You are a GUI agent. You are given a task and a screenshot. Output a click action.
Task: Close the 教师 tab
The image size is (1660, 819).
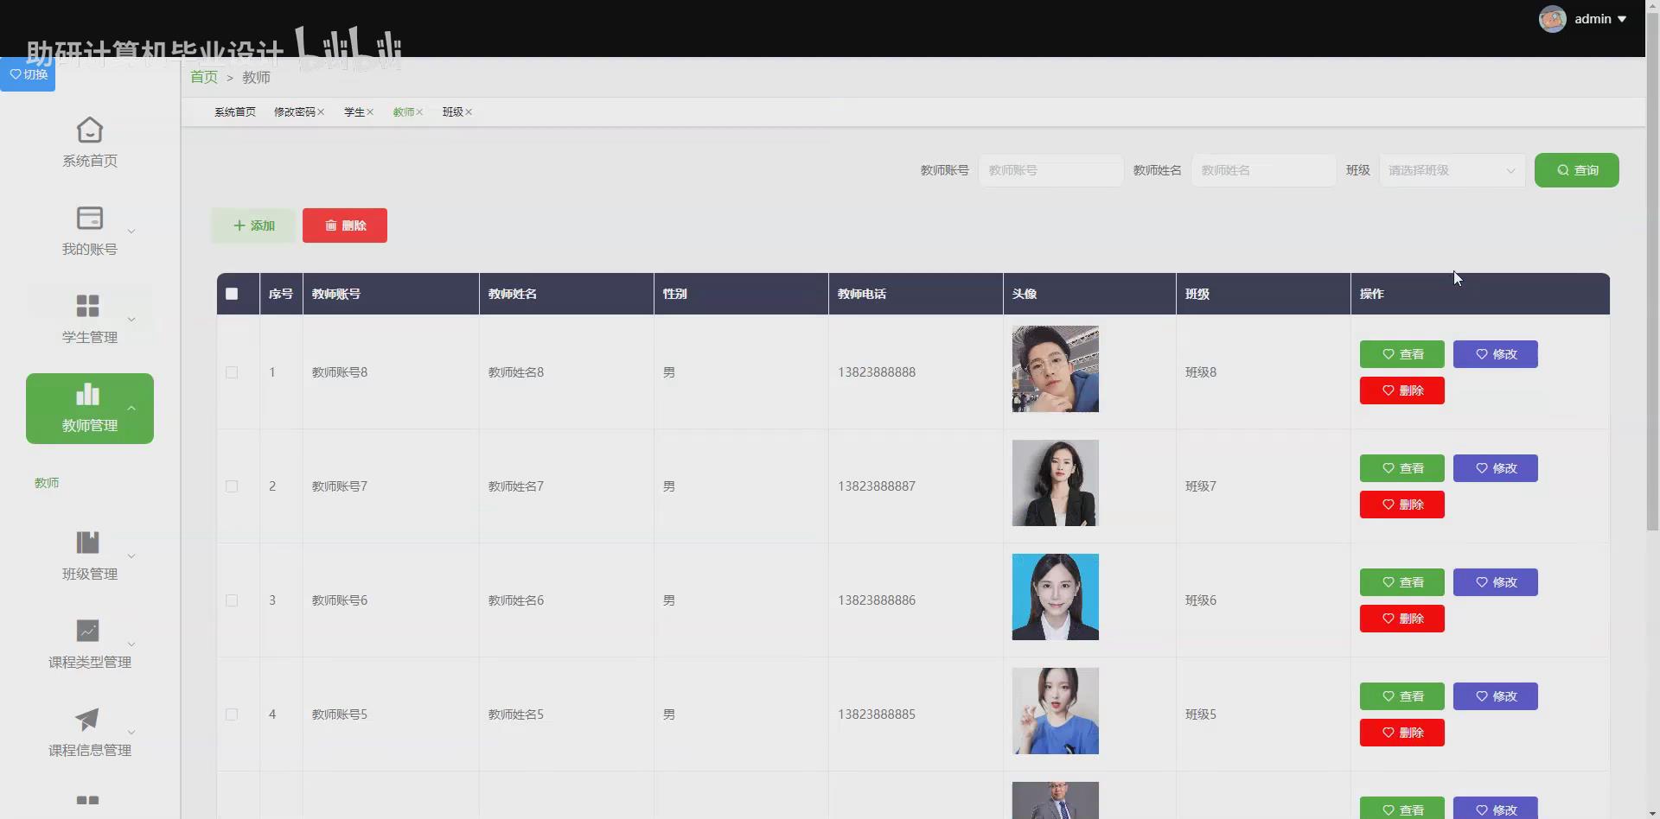[x=419, y=112]
